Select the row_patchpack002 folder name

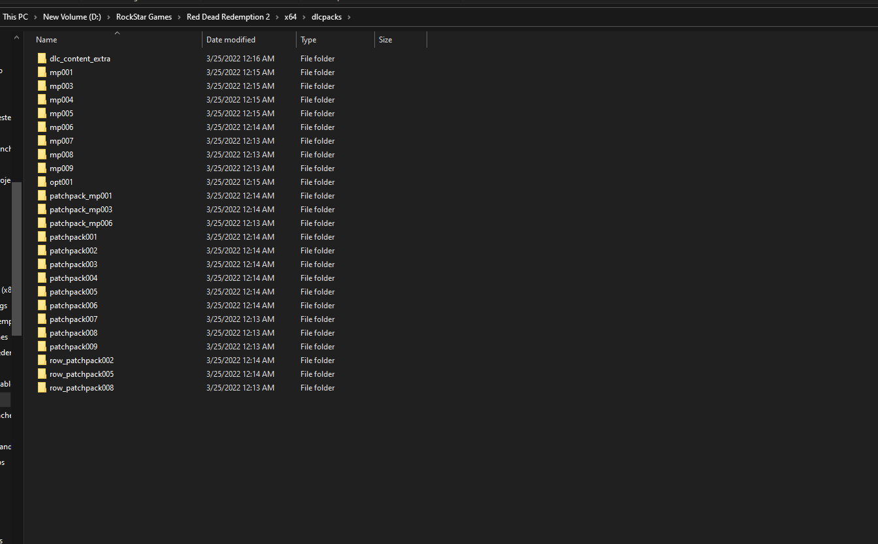tap(82, 360)
